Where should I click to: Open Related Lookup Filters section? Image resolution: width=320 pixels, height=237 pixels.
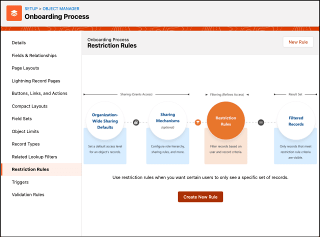pos(34,156)
